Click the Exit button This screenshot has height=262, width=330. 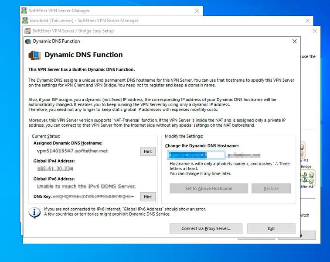[271, 228]
